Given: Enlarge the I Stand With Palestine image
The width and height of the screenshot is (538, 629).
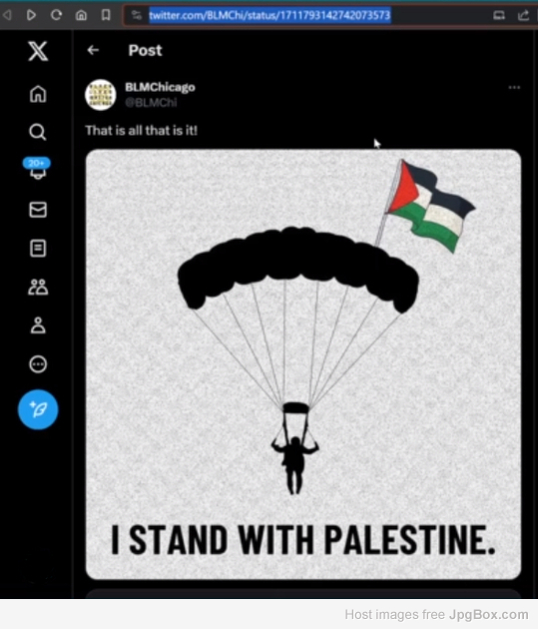Looking at the screenshot, I should pyautogui.click(x=303, y=364).
